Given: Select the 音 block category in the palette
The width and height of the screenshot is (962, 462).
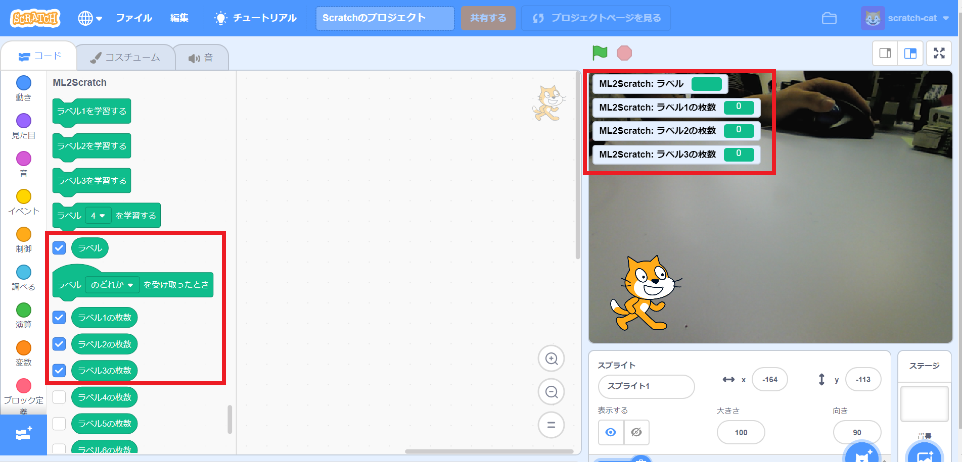Looking at the screenshot, I should click(24, 164).
